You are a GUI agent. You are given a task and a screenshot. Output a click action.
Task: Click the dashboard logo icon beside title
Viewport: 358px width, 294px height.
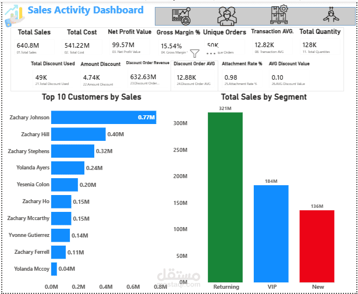(x=15, y=16)
